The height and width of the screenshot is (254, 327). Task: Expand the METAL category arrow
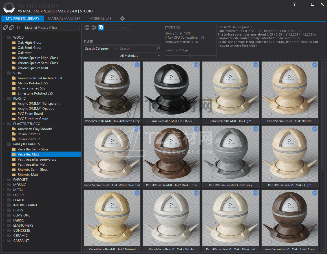[x=4, y=190]
